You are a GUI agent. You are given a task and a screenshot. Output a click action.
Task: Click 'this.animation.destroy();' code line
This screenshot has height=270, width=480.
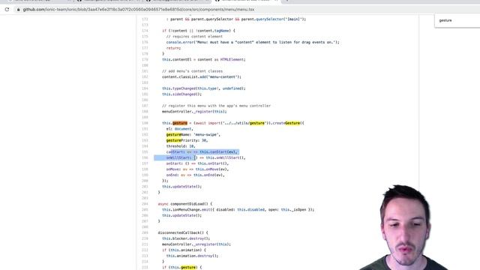192,256
